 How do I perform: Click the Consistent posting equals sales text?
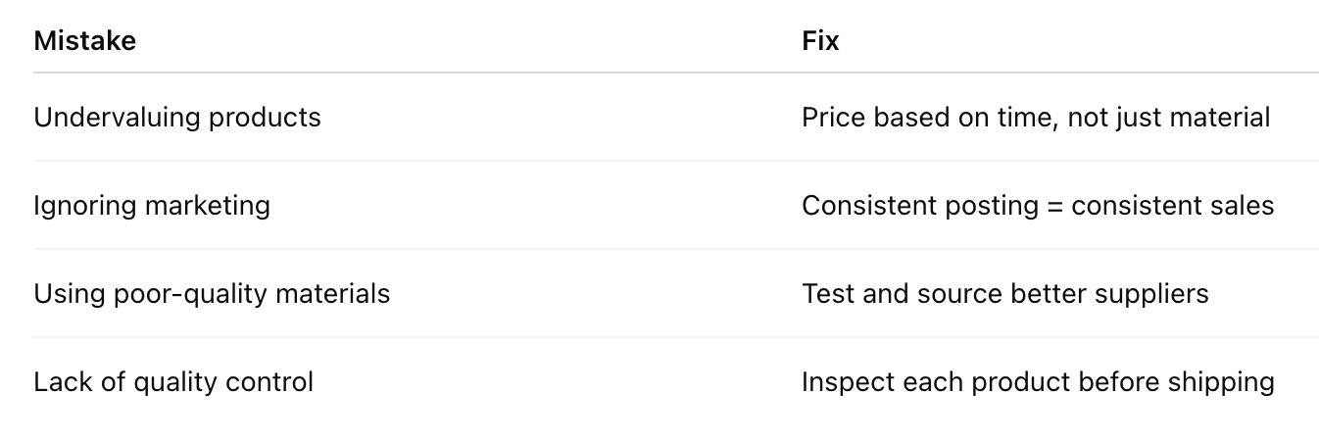click(1038, 205)
